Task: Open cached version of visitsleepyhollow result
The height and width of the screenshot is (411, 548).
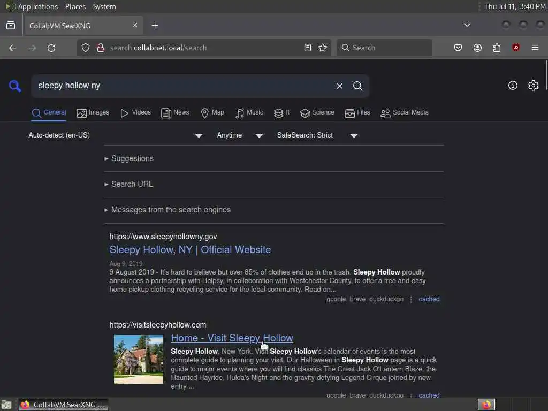Action: tap(429, 395)
